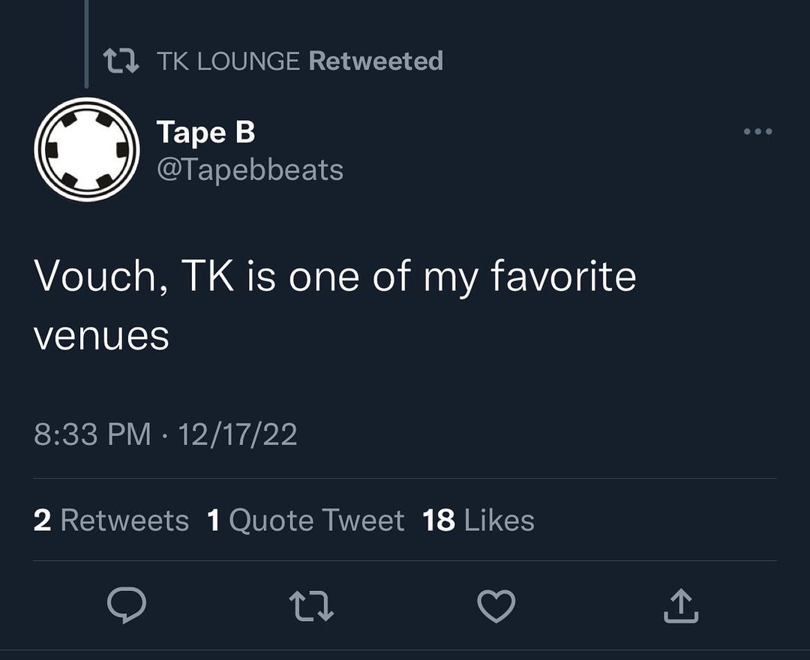Click the 8:33 PM timestamp
Viewport: 810px width, 660px height.
[x=92, y=434]
